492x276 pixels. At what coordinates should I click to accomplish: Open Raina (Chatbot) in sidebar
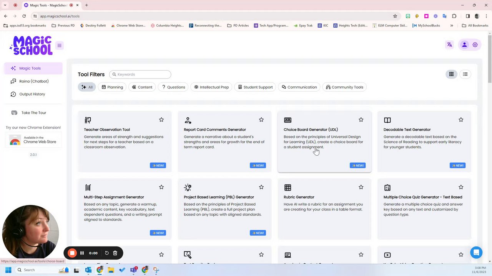[x=33, y=81]
